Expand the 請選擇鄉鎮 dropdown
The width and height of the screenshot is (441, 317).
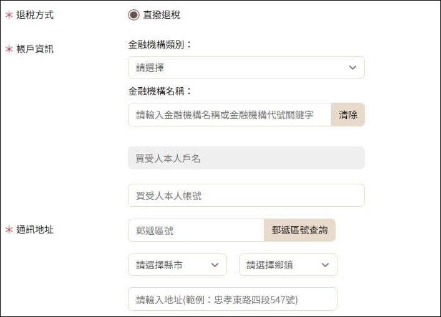point(288,265)
